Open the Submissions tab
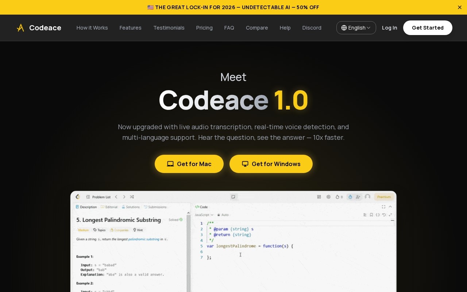467x292 pixels. [155, 207]
